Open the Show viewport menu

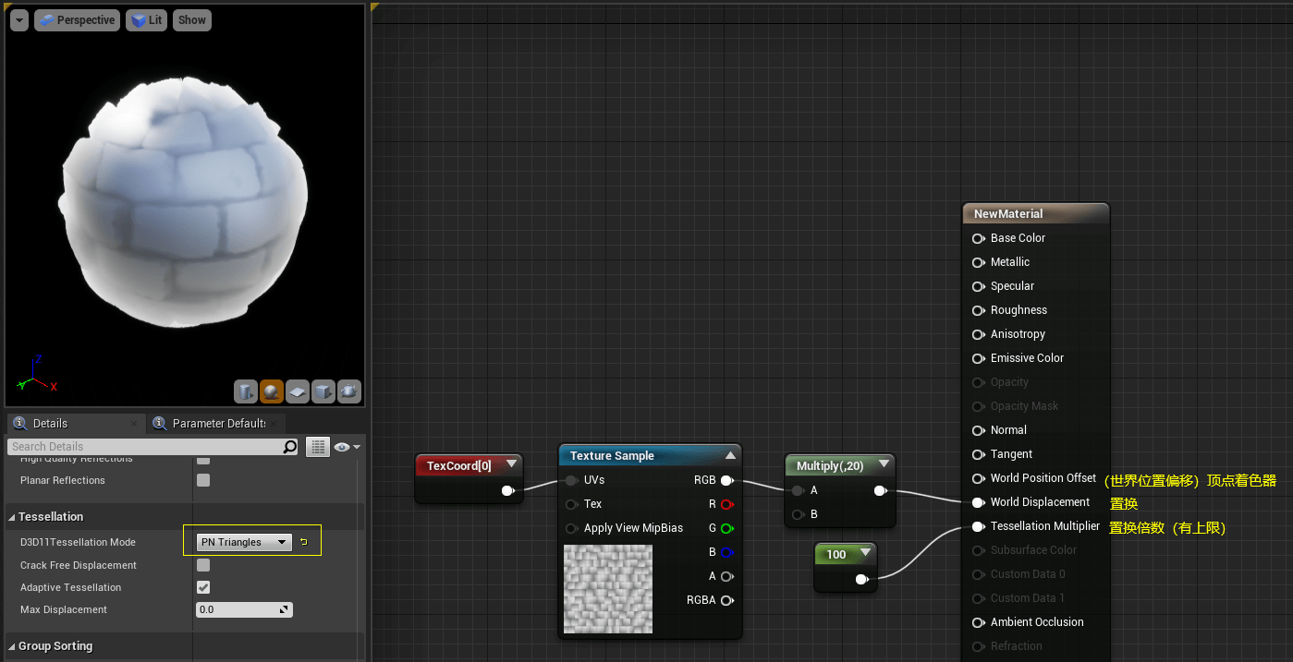[x=192, y=20]
